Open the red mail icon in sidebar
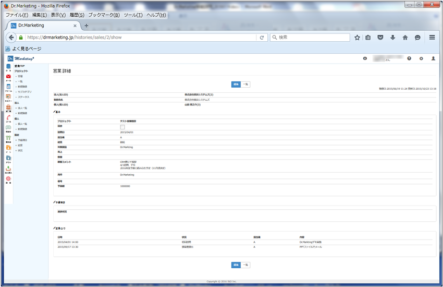The width and height of the screenshot is (443, 287). pos(8,77)
